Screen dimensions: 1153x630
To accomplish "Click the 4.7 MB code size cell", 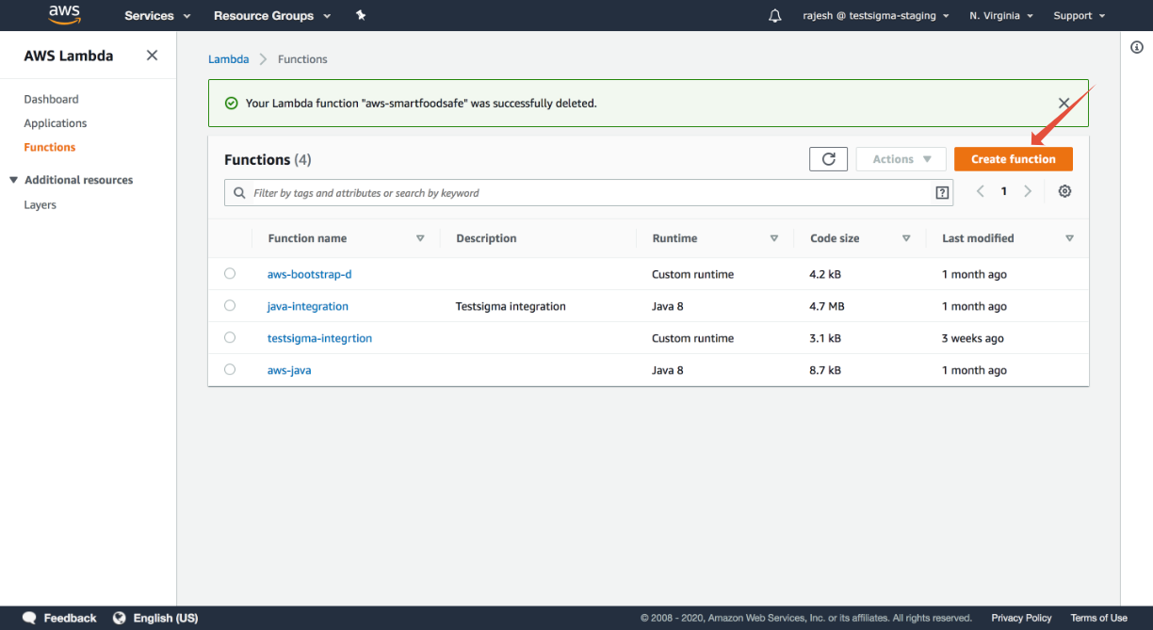I will point(827,306).
